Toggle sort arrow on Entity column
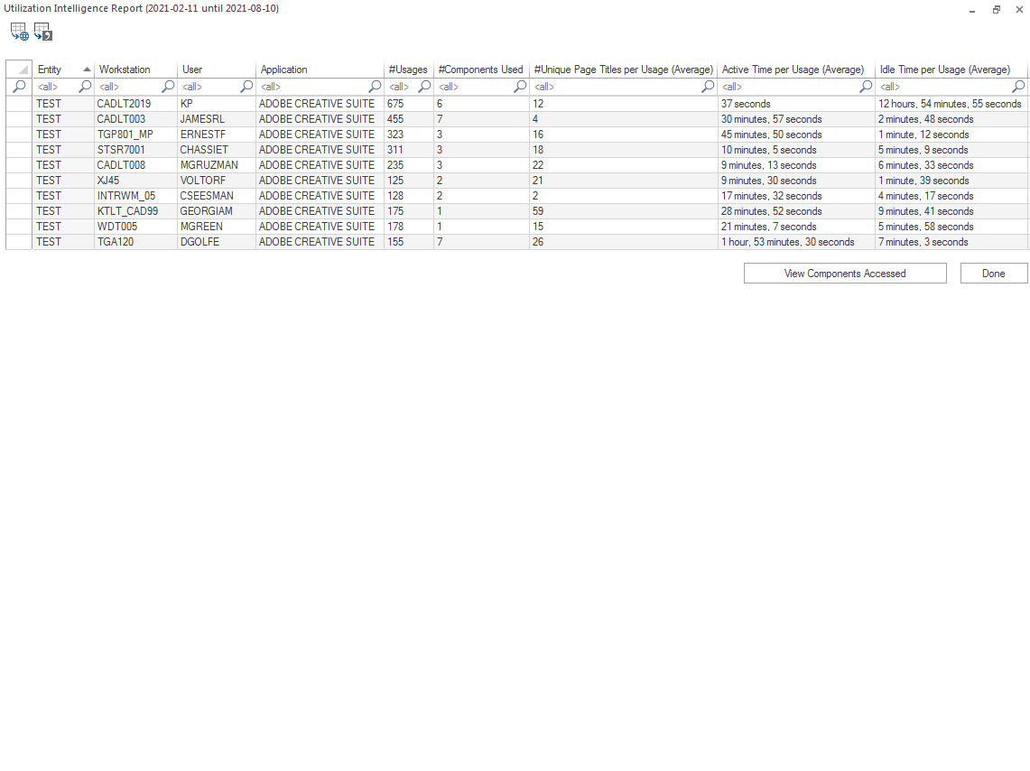This screenshot has height=771, width=1030. [x=87, y=70]
